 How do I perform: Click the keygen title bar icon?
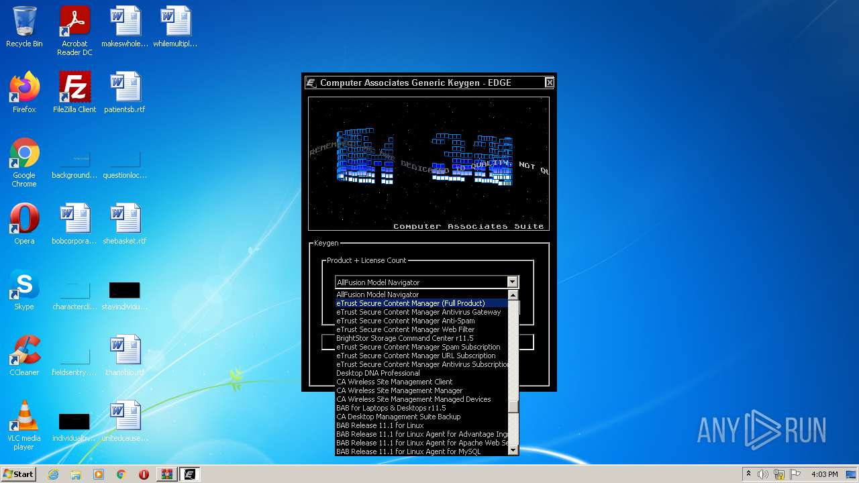click(311, 83)
